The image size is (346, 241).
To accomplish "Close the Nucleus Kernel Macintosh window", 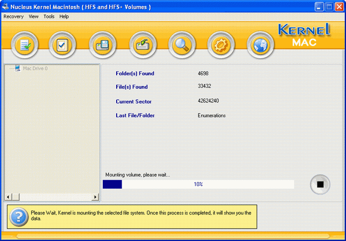I will (339, 7).
